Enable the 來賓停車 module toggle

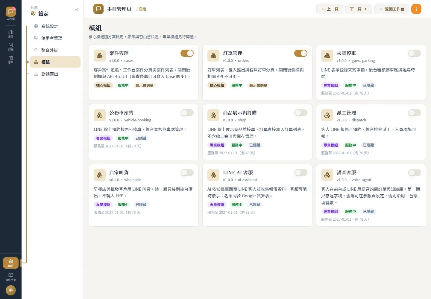coord(415,53)
